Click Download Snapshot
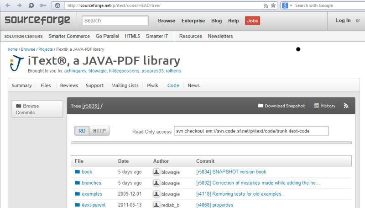This screenshot has height=208, width=365. tap(282, 106)
